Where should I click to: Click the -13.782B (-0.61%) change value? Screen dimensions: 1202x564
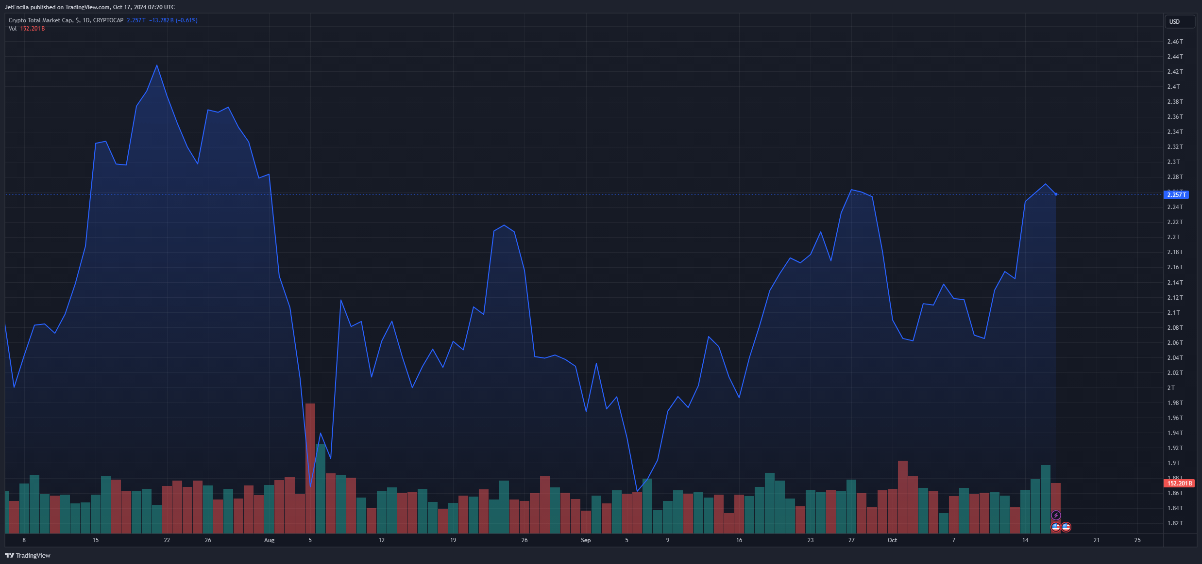point(173,20)
